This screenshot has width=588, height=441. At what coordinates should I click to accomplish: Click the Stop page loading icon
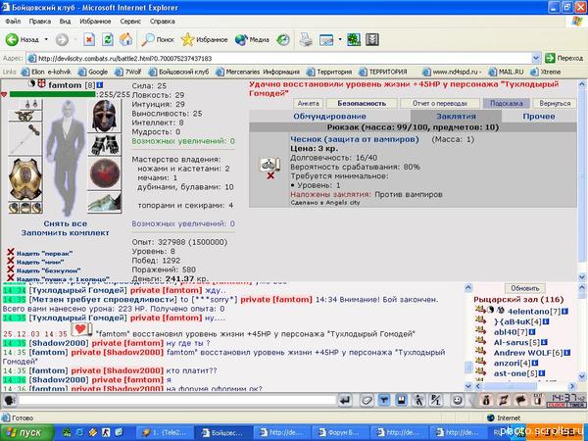tap(89, 39)
